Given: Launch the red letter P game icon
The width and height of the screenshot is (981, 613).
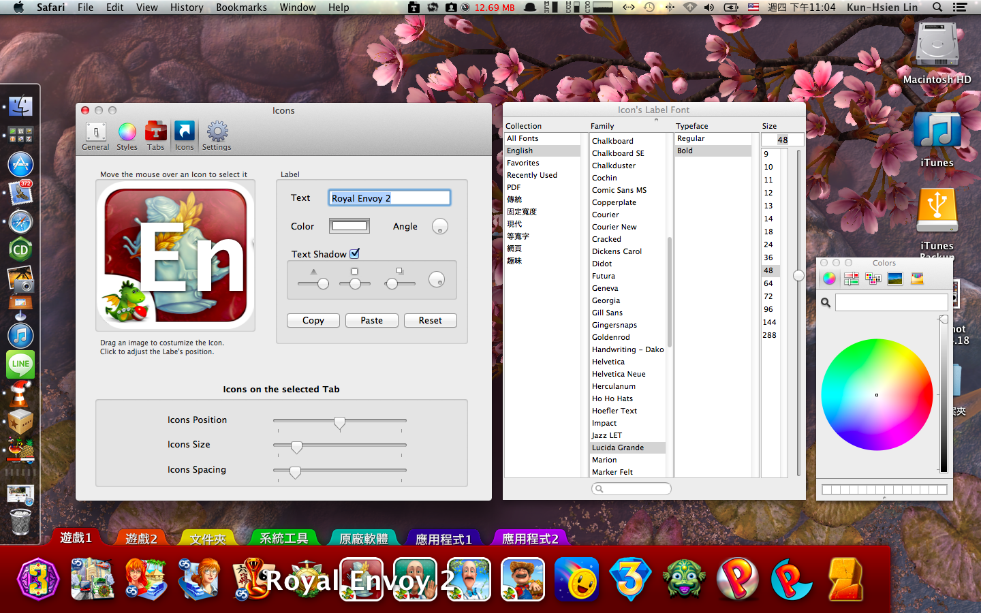Looking at the screenshot, I should click(738, 580).
